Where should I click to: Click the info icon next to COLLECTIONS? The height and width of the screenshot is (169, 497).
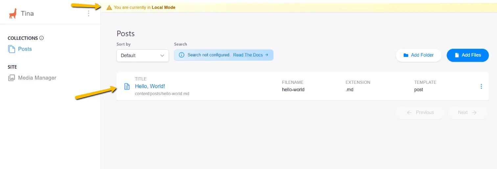pyautogui.click(x=42, y=38)
